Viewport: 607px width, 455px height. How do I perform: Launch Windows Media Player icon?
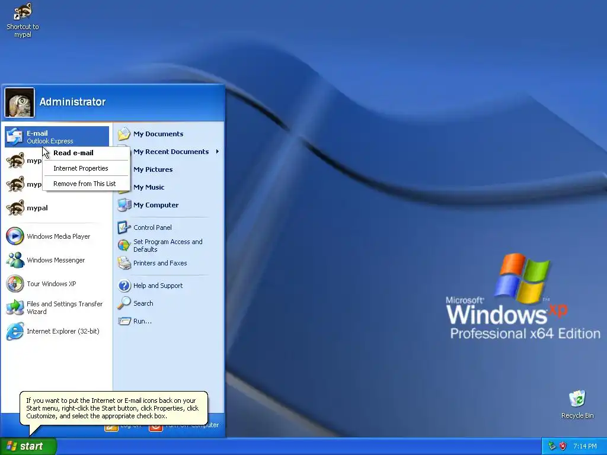point(15,236)
